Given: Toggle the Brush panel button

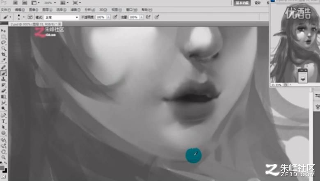Looking at the screenshot, I should point(30,17).
